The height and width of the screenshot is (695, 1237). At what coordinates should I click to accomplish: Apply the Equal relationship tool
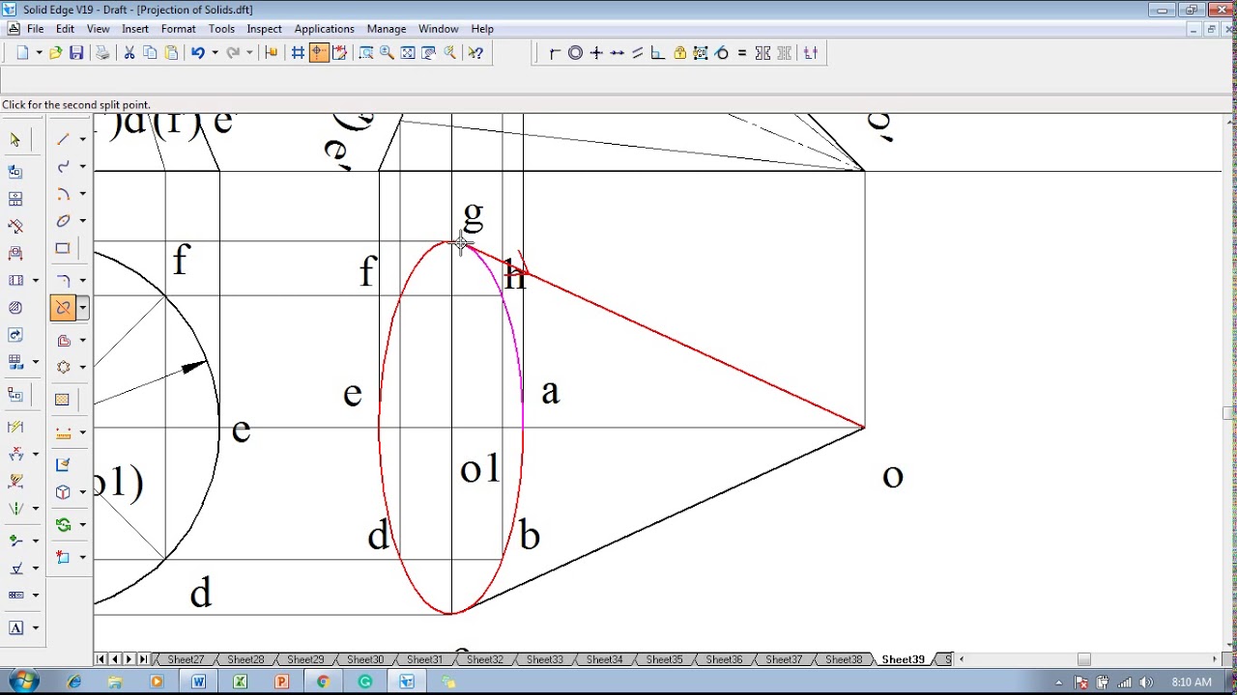coord(742,53)
